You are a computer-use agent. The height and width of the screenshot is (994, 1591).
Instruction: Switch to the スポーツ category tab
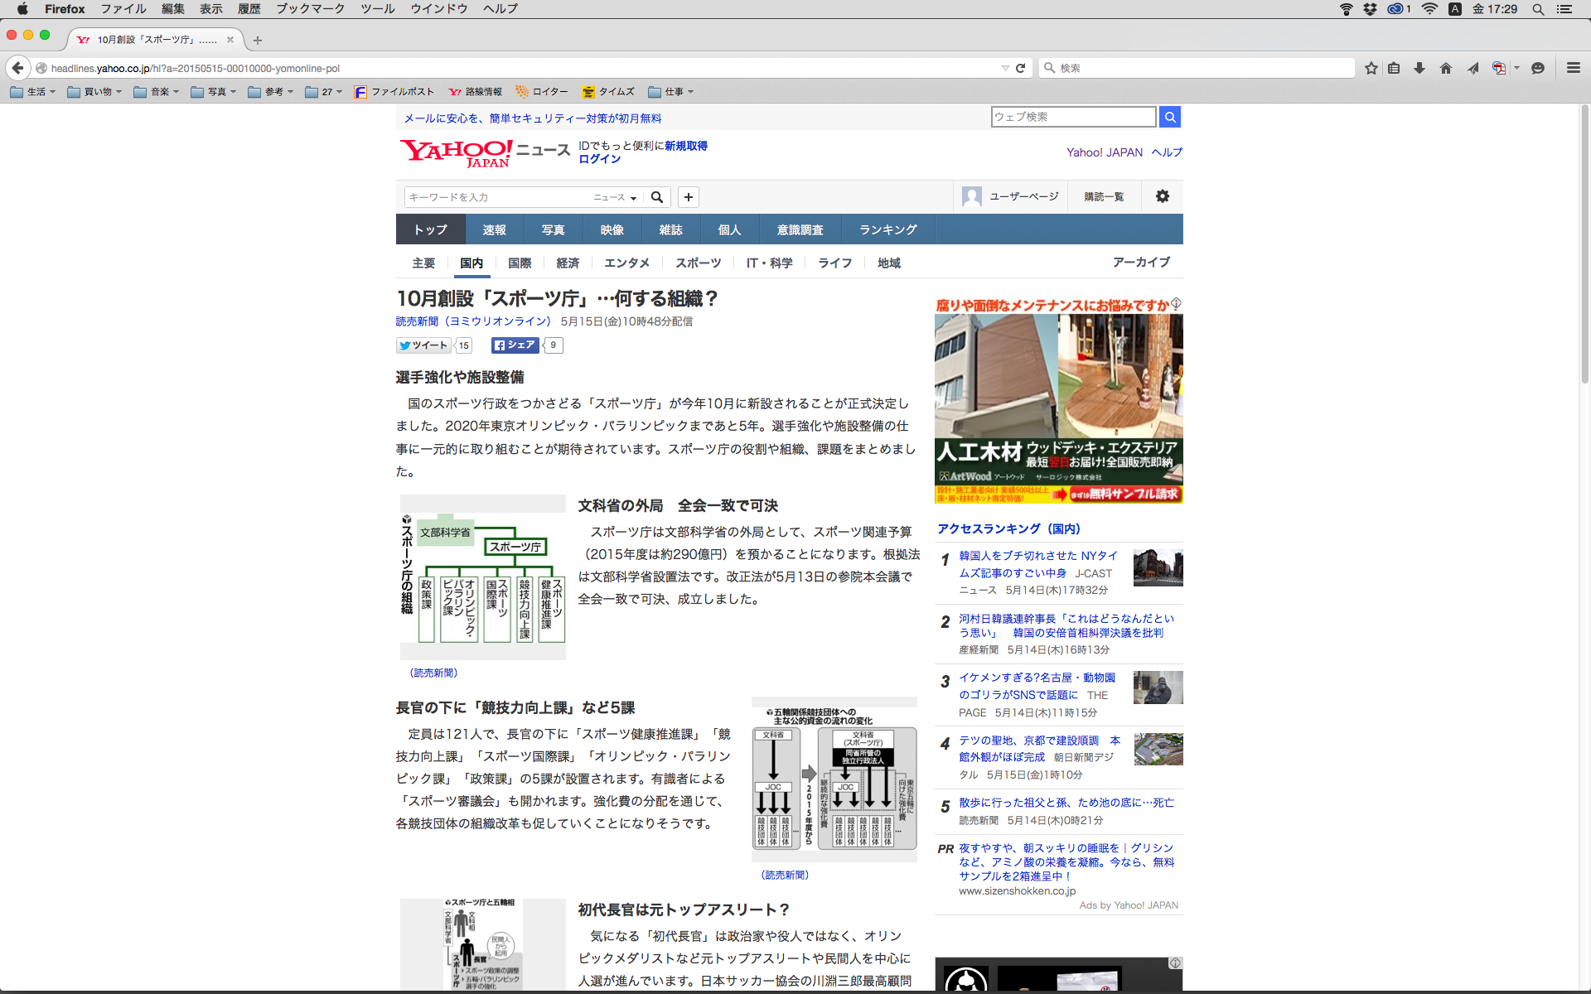click(698, 263)
